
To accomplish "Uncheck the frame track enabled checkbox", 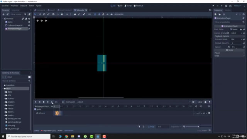I will [x=37, y=113].
